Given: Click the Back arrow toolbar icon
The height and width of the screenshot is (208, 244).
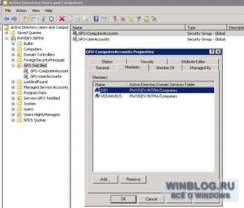Looking at the screenshot, I should 7,19.
